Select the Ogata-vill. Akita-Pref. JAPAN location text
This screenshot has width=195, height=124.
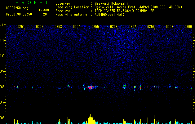click(138, 7)
